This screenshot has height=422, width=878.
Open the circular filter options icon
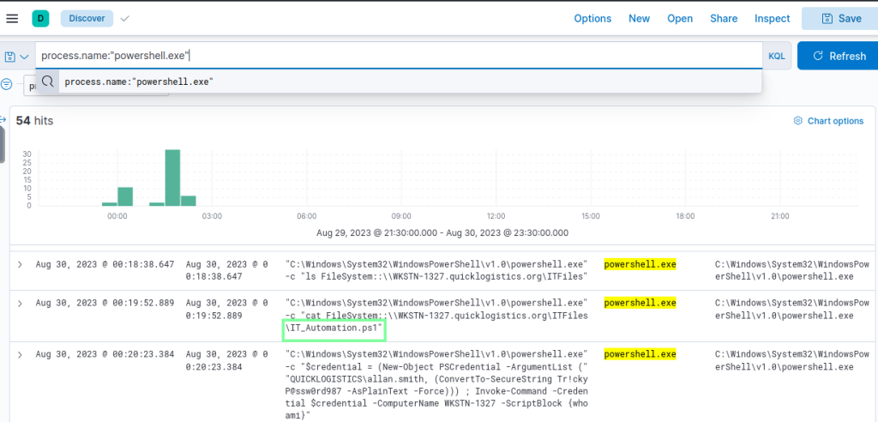(x=7, y=84)
